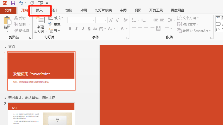
Task: Click the numbering list icon
Action: click(x=144, y=20)
